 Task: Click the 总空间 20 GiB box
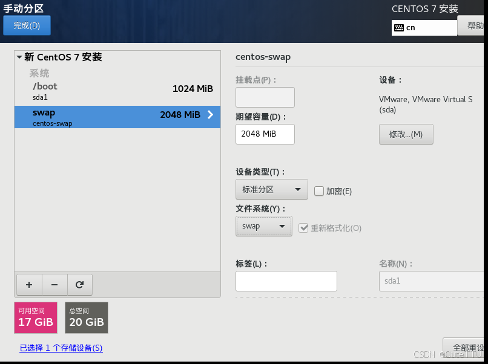coord(87,317)
